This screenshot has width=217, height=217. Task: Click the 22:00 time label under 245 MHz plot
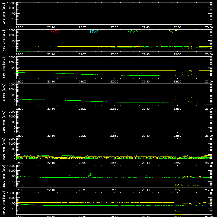(19, 27)
